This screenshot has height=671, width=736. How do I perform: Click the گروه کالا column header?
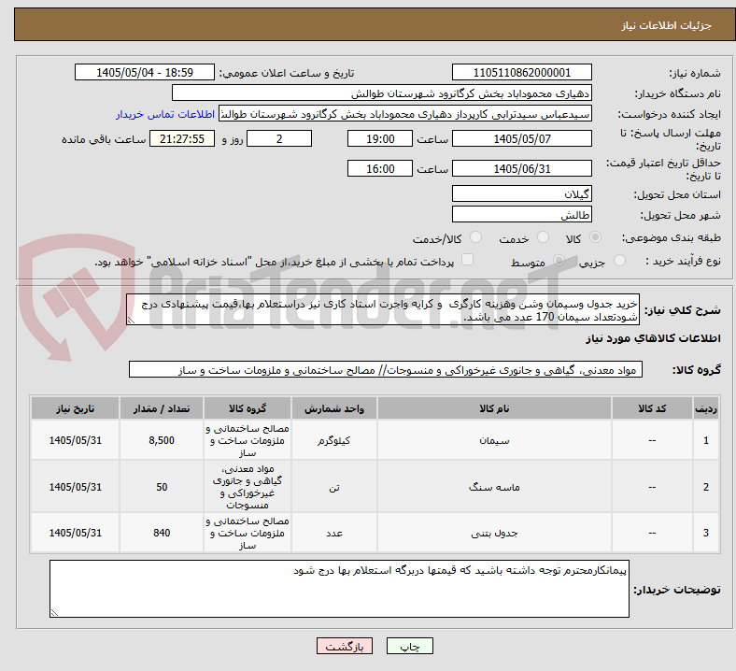point(248,408)
